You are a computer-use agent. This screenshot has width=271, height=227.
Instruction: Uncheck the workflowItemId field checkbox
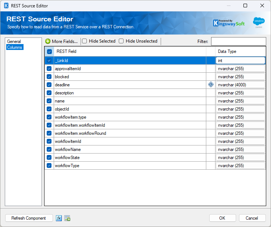coord(49,141)
